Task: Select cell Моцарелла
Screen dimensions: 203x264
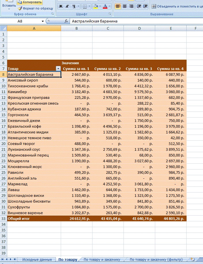Action: 34,161
